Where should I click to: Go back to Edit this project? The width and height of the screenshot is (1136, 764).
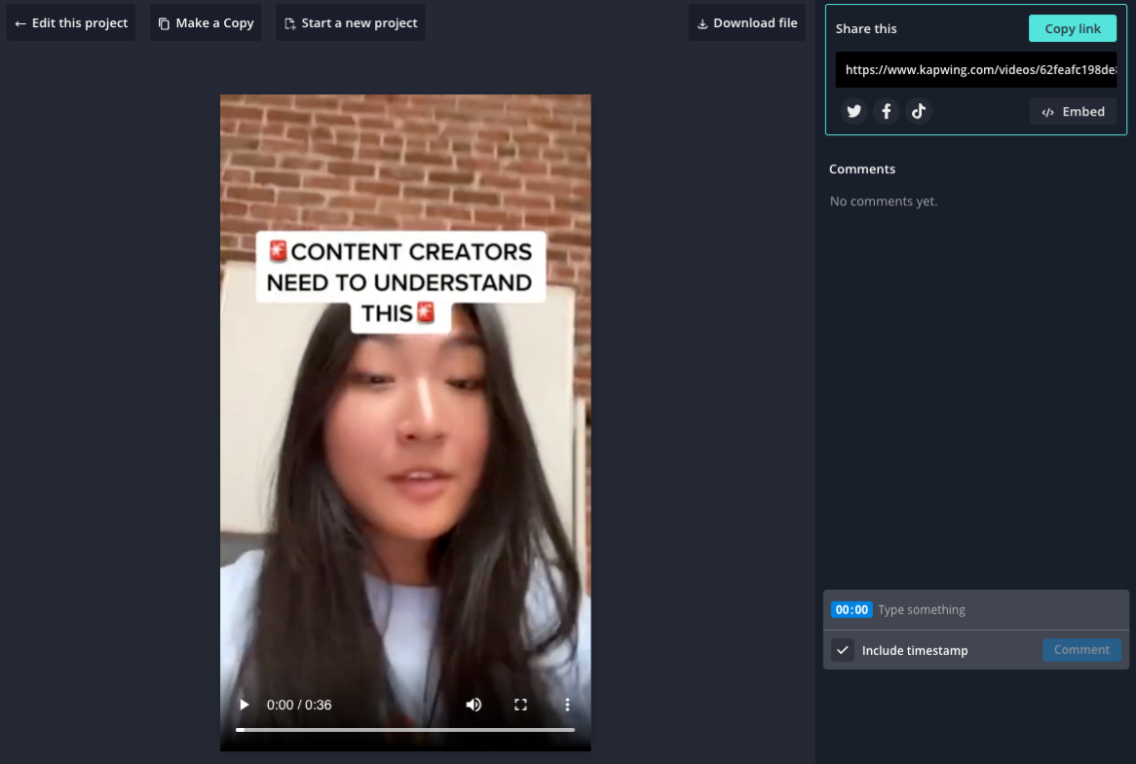point(71,23)
